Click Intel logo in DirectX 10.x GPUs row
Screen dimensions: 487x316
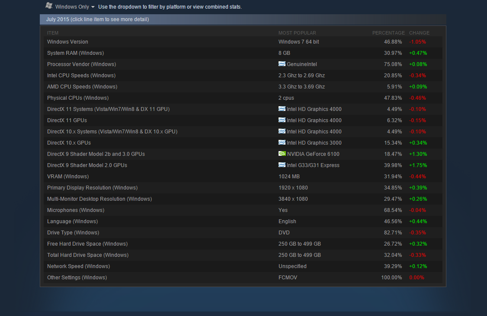coord(282,142)
